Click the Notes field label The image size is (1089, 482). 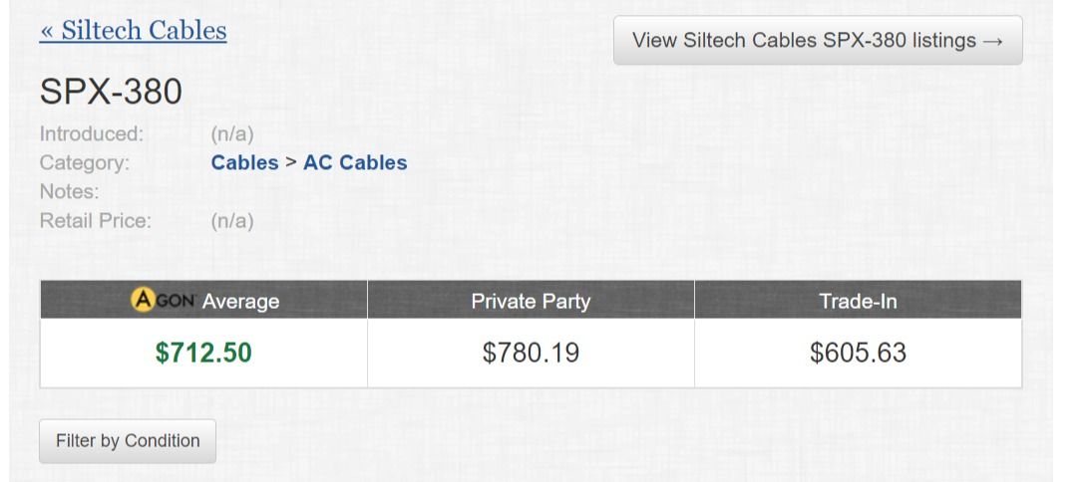click(69, 191)
